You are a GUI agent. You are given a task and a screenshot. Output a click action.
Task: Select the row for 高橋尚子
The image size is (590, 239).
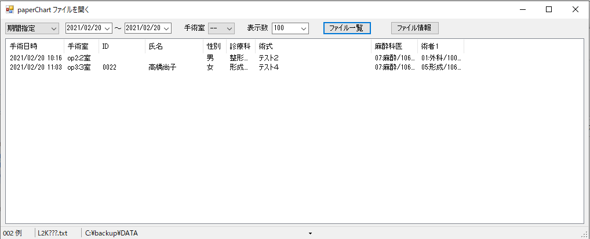tap(162, 67)
